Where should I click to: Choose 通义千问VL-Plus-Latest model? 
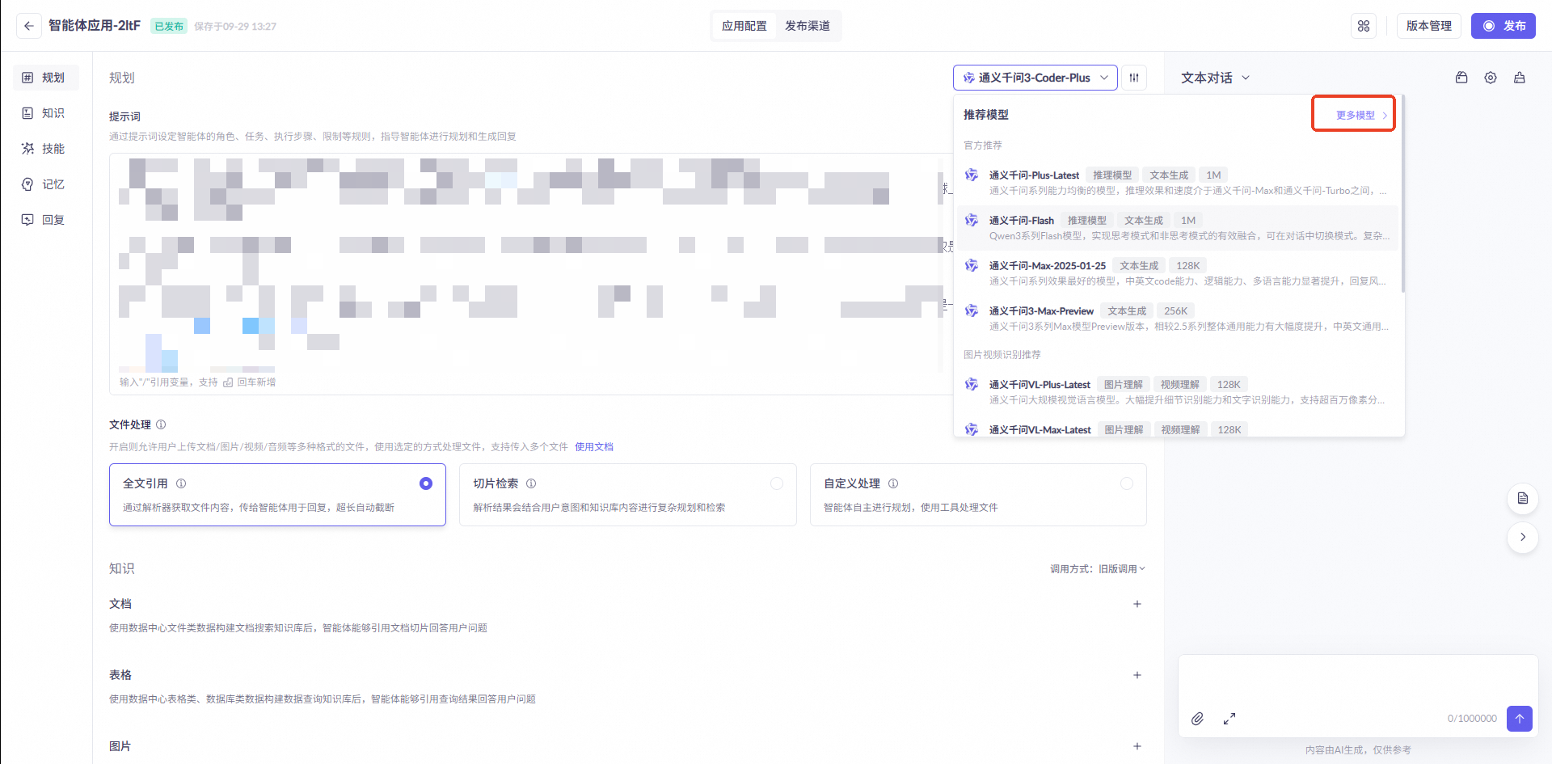tap(1178, 391)
